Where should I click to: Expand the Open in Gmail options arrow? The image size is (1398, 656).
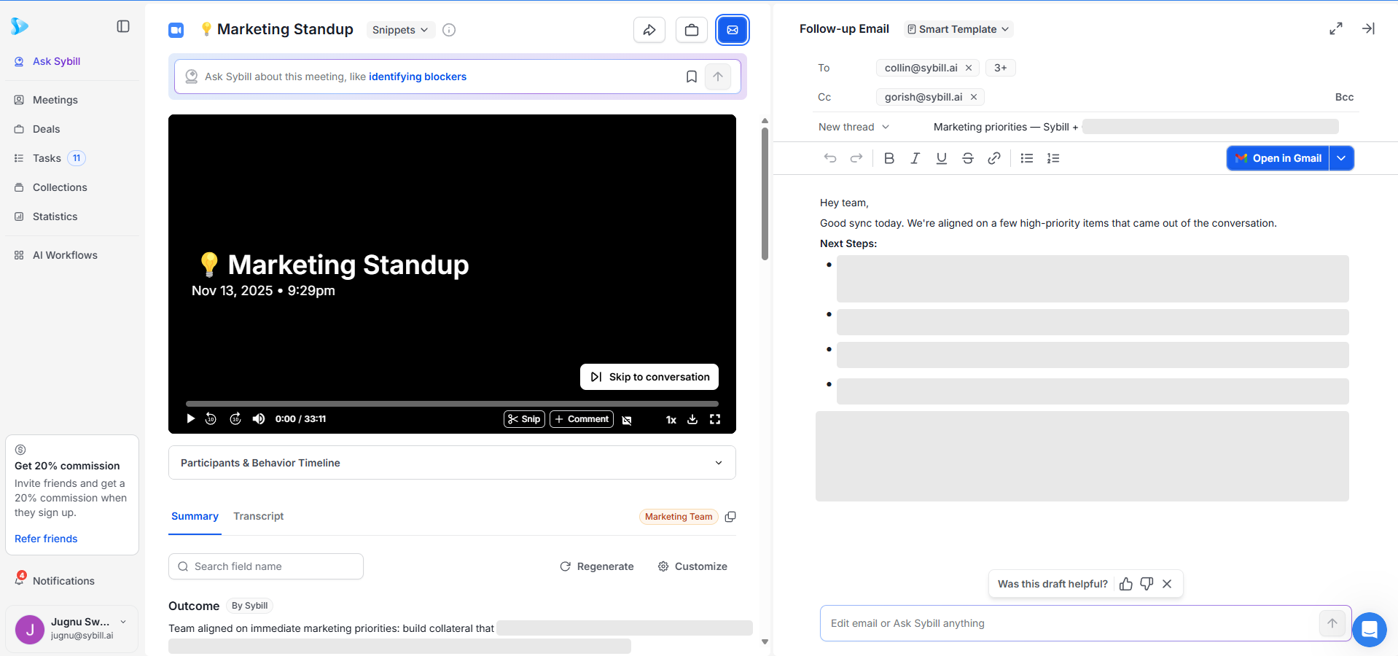coord(1342,158)
